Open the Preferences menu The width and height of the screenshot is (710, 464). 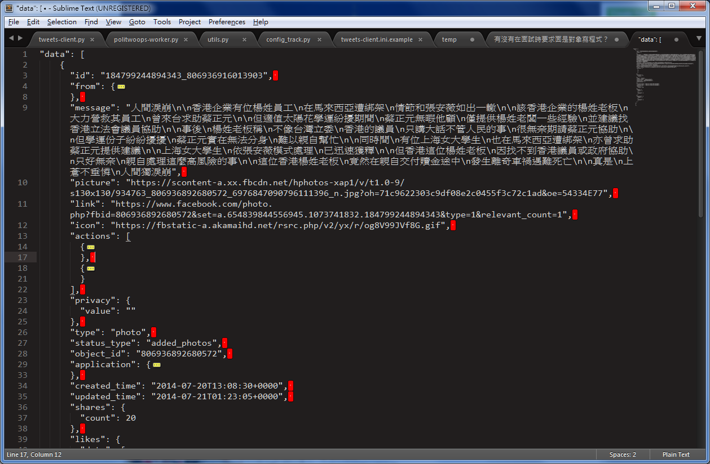coord(227,22)
